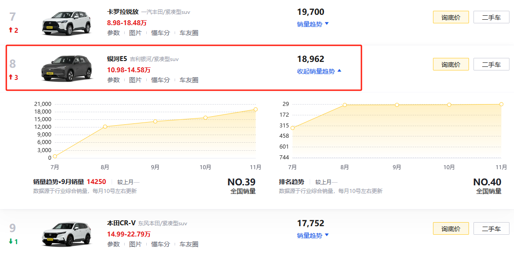Click the 14.99-22.79万 price range
The height and width of the screenshot is (254, 514).
pos(129,234)
